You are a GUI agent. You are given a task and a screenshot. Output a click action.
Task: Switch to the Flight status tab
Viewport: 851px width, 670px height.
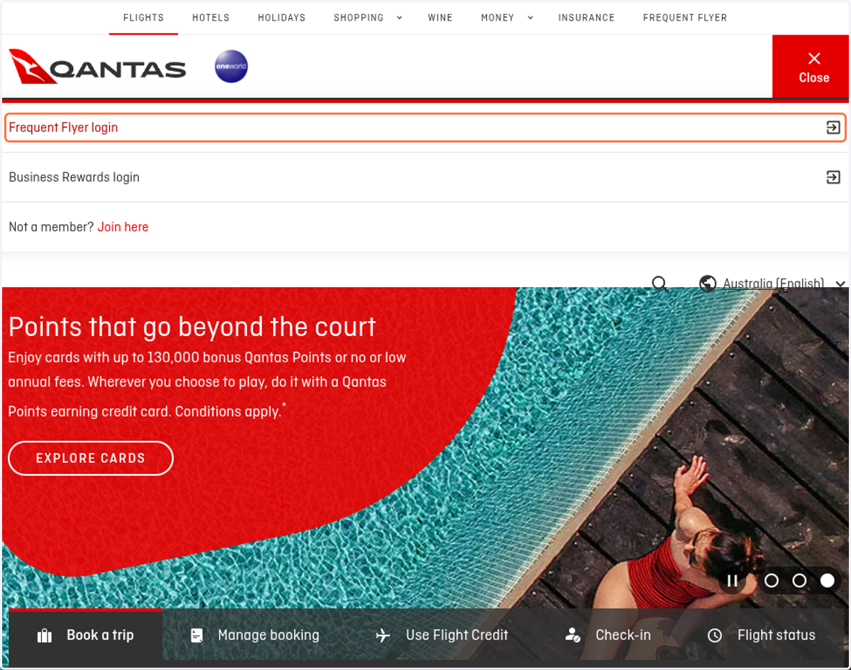(x=762, y=636)
